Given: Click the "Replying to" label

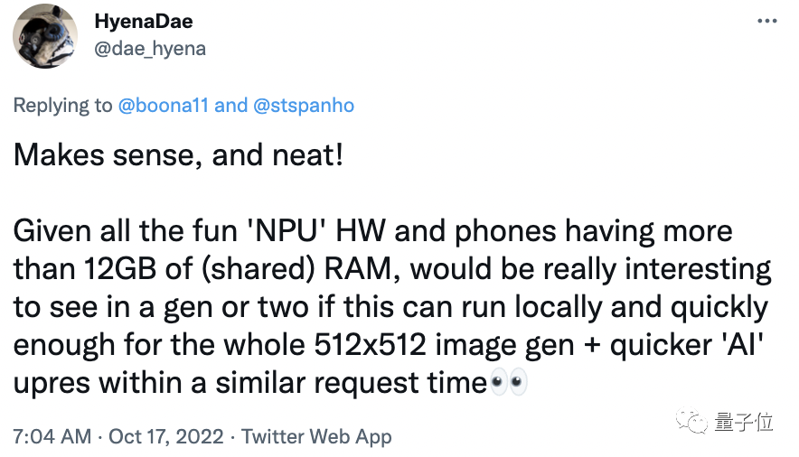Looking at the screenshot, I should [x=63, y=106].
